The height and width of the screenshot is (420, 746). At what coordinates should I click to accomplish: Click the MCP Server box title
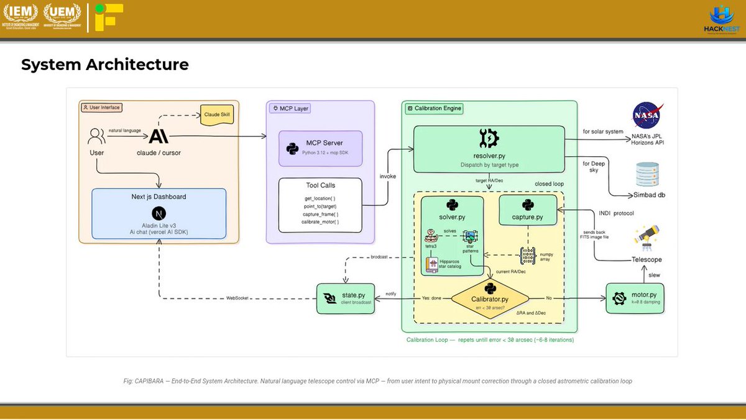point(324,143)
